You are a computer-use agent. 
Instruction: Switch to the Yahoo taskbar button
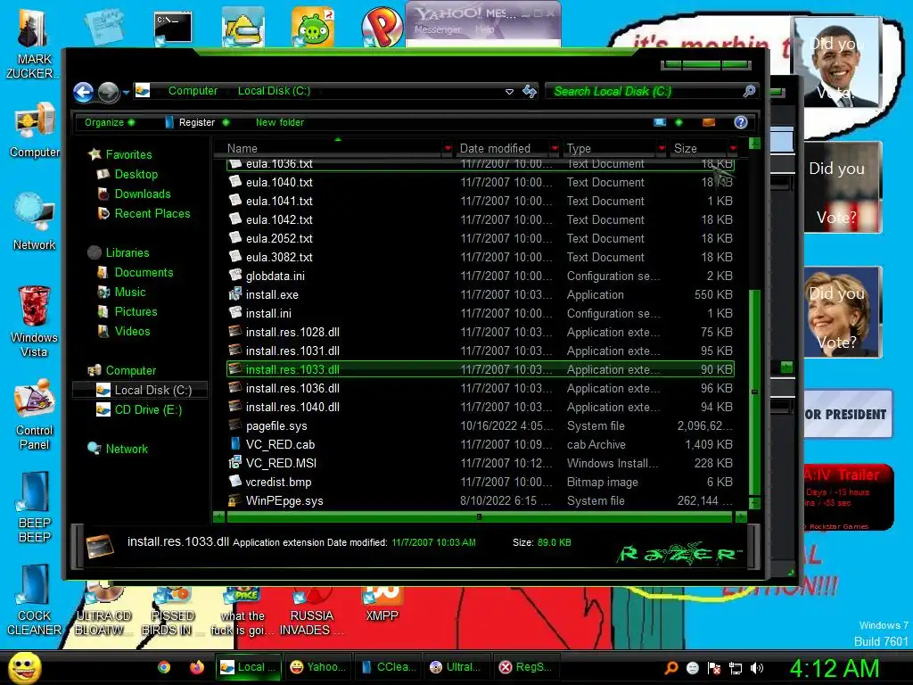click(x=318, y=667)
